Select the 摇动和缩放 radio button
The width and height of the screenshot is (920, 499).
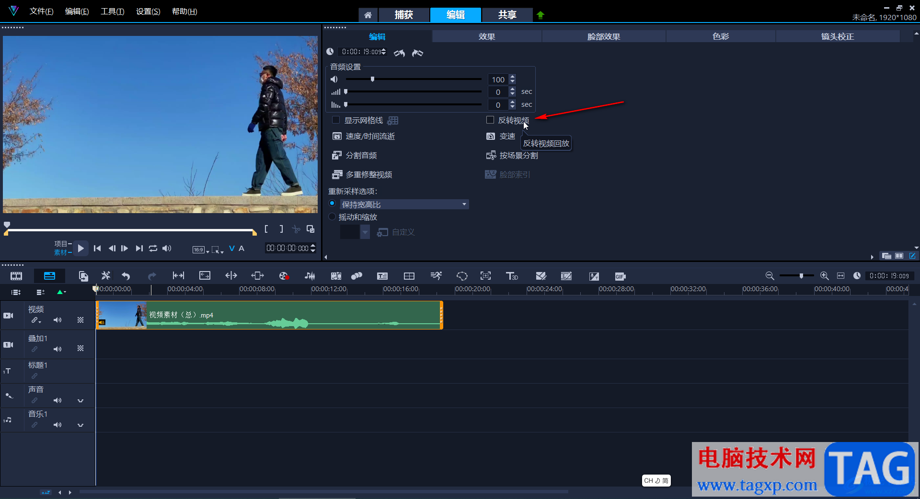[x=332, y=216]
